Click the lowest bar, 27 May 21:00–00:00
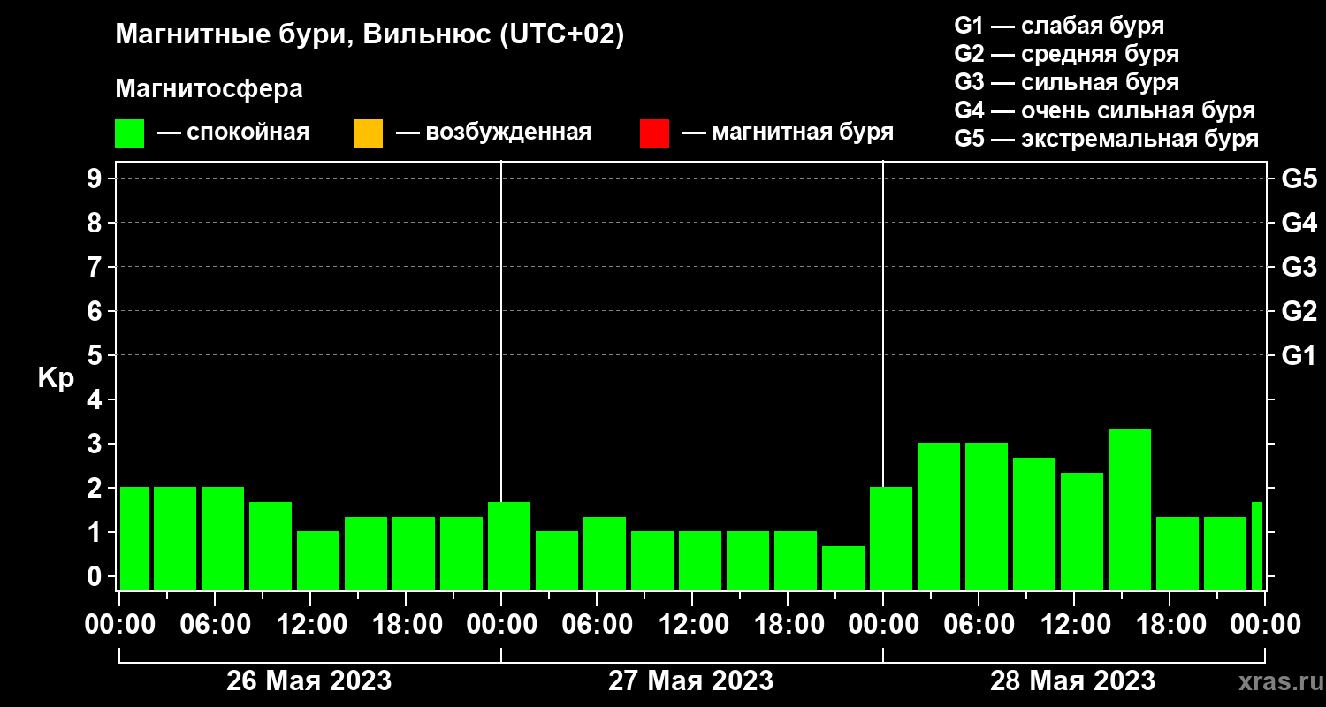 (x=843, y=568)
